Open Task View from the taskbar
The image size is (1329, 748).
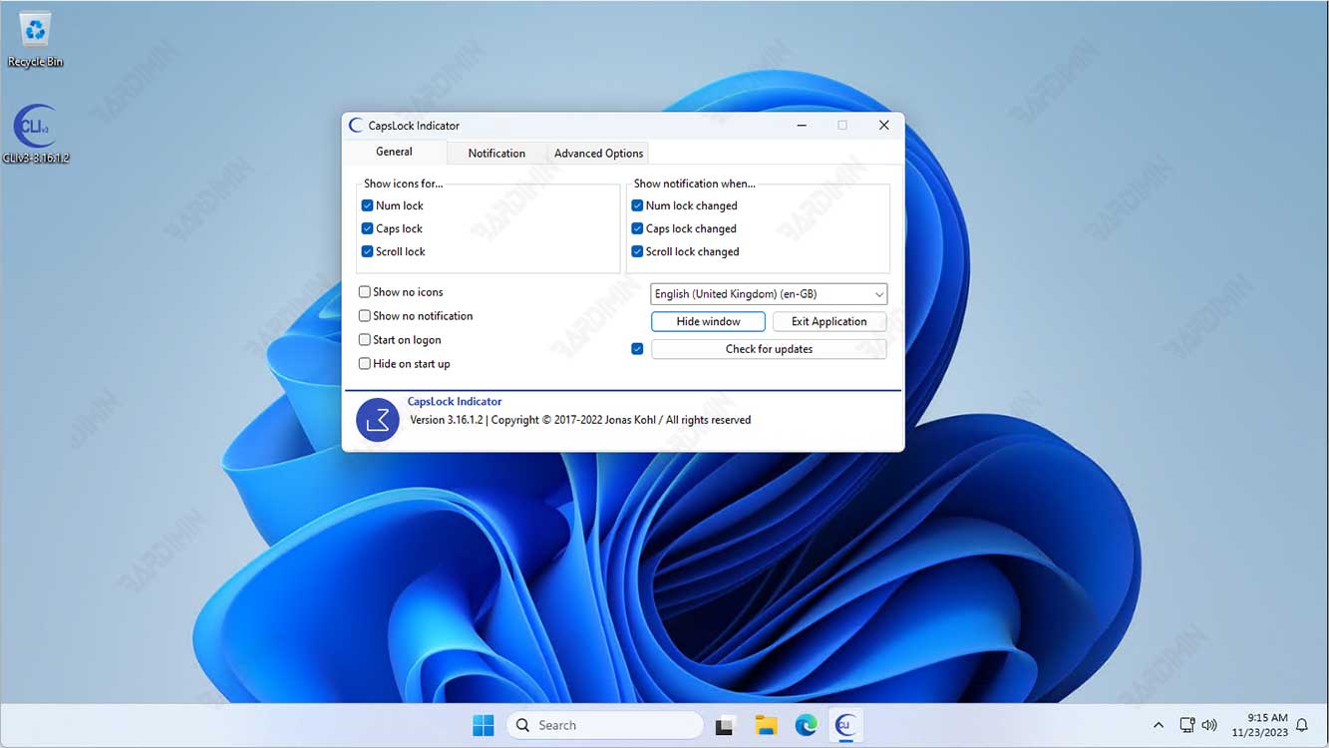[x=725, y=725]
